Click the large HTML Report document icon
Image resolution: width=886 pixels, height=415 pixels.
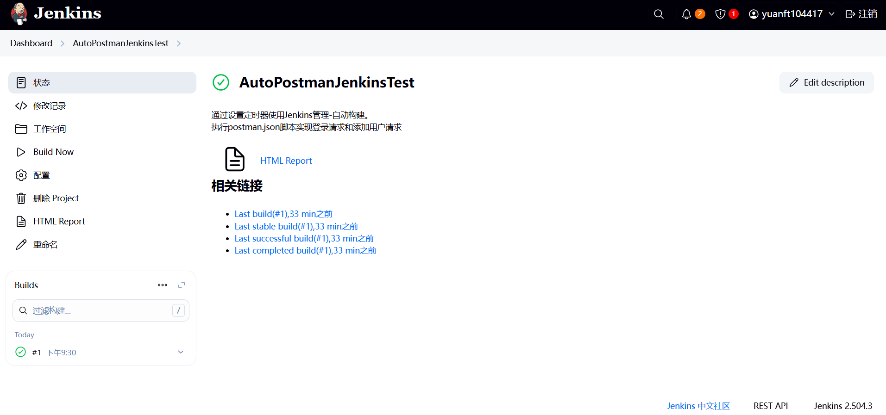click(235, 159)
